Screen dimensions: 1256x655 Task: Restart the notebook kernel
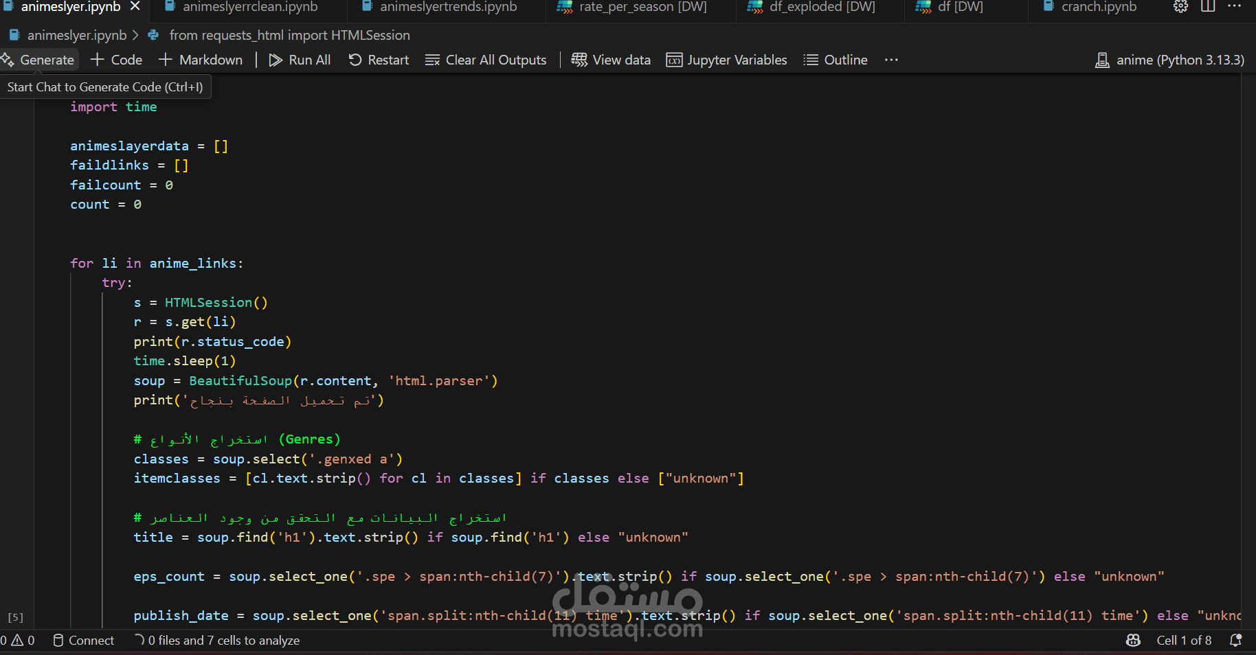pos(379,60)
